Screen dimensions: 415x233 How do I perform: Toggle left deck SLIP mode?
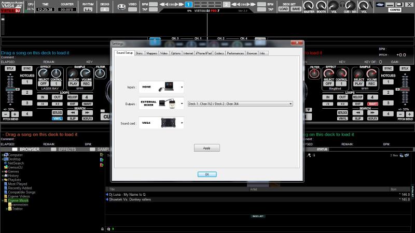pos(72,119)
